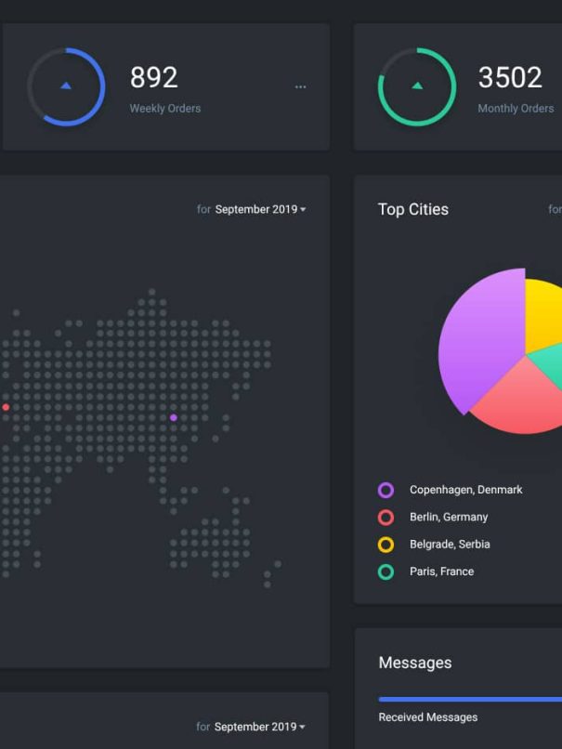Image resolution: width=562 pixels, height=749 pixels.
Task: Click the Received Messages label
Action: (x=428, y=717)
